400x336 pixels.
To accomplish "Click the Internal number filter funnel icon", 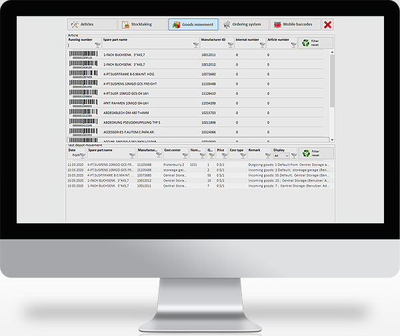I will (262, 45).
